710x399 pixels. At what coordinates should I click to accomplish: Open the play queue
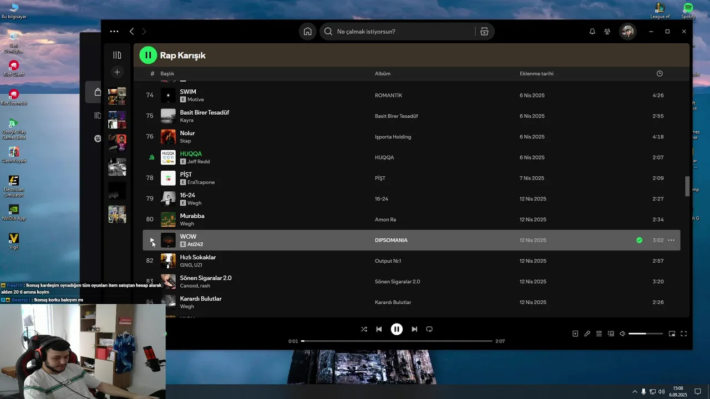click(599, 334)
